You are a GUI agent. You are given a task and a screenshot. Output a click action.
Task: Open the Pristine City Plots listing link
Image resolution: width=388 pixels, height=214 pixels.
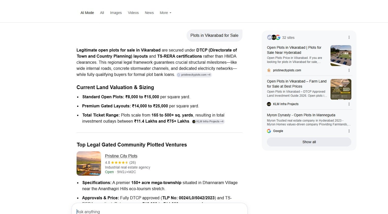(x=121, y=156)
